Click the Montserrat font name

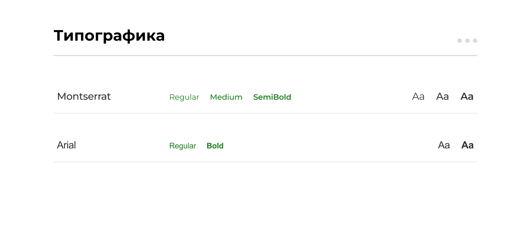click(84, 97)
